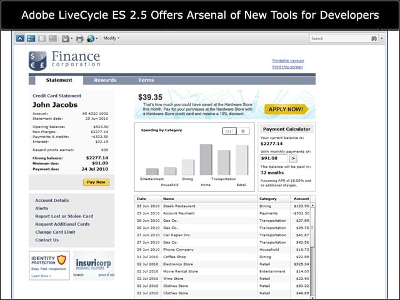The image size is (400, 300).
Task: Select the Wine Store transaction row
Action: point(222,279)
